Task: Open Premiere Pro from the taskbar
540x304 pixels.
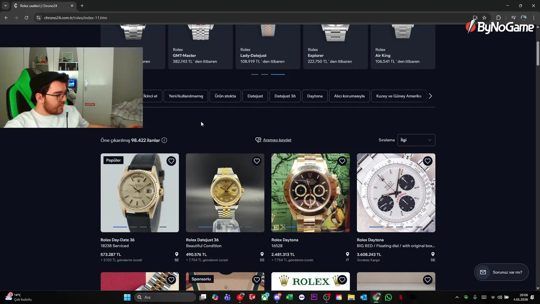Action: coord(314,297)
